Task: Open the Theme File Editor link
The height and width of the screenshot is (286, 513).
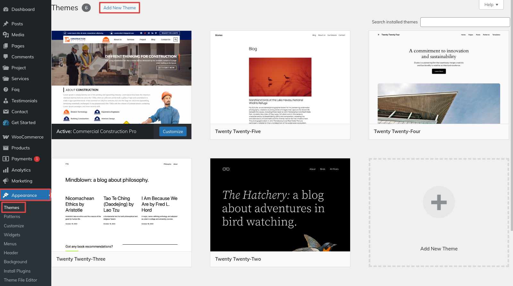Action: coord(21,280)
